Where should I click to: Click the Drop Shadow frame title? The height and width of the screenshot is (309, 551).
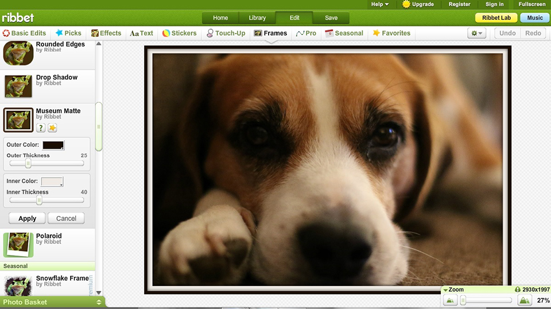tap(57, 78)
